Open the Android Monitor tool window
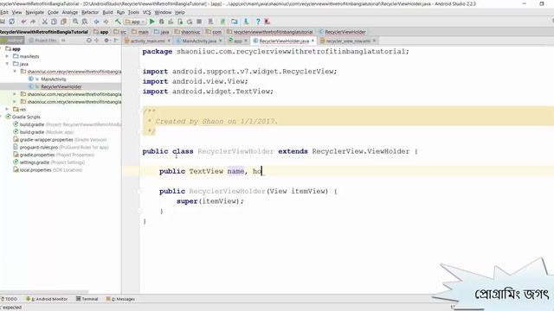554x311 pixels. pos(47,299)
